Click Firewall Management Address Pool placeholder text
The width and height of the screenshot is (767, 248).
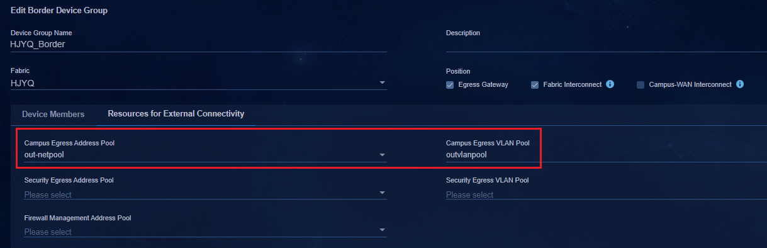pos(48,232)
